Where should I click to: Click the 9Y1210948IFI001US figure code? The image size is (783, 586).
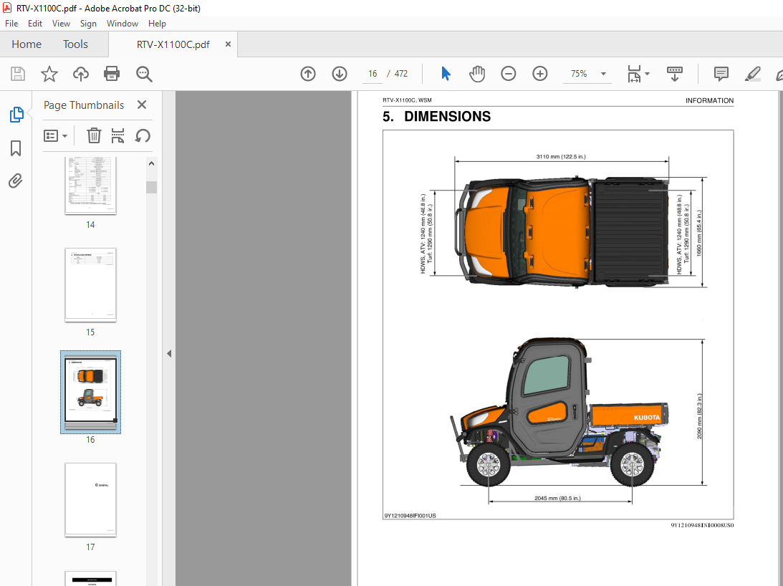(x=410, y=516)
